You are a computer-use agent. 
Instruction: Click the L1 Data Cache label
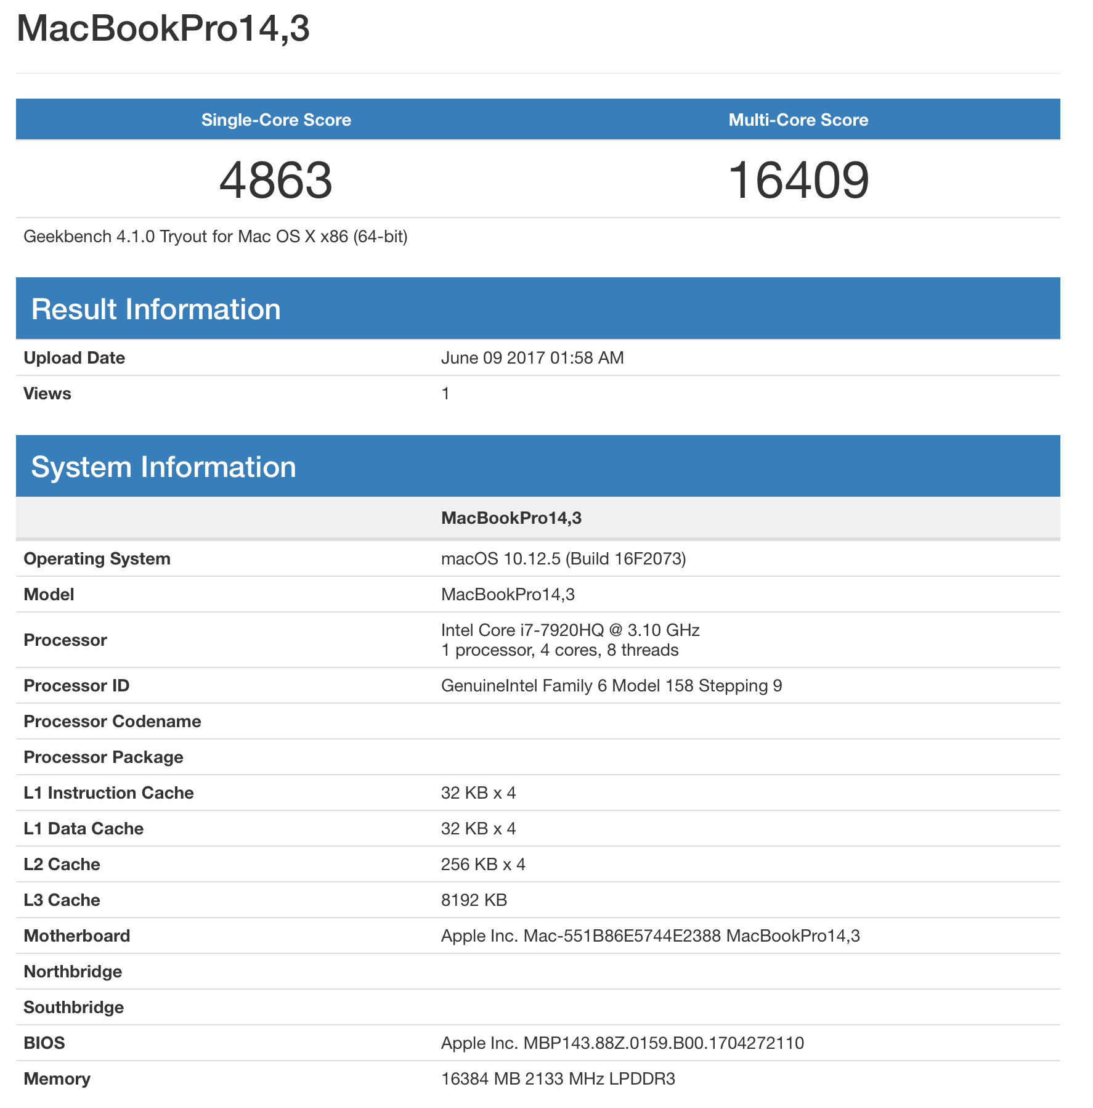(x=83, y=829)
